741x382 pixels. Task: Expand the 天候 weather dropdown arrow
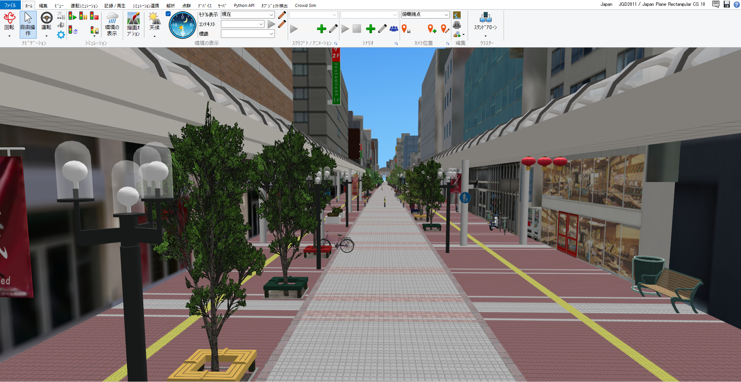coord(154,37)
